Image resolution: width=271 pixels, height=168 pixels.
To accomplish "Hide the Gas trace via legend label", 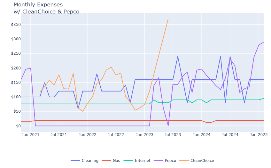I will click(x=117, y=161).
